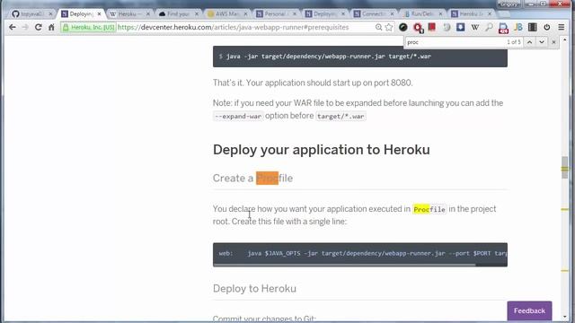The height and width of the screenshot is (323, 575).
Task: Click the yellow-highlighted Procfile code word
Action: pos(429,209)
